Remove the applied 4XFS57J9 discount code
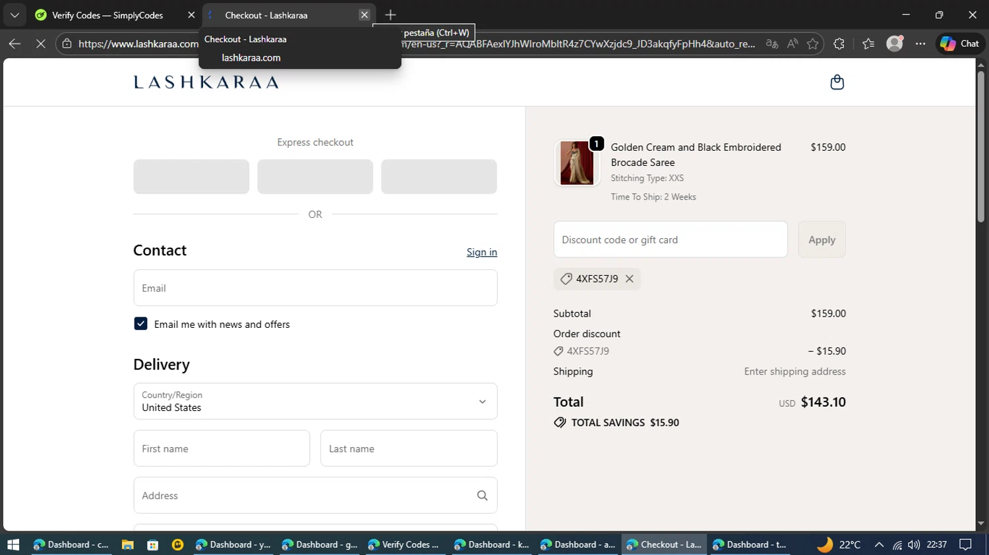This screenshot has height=555, width=989. click(630, 279)
